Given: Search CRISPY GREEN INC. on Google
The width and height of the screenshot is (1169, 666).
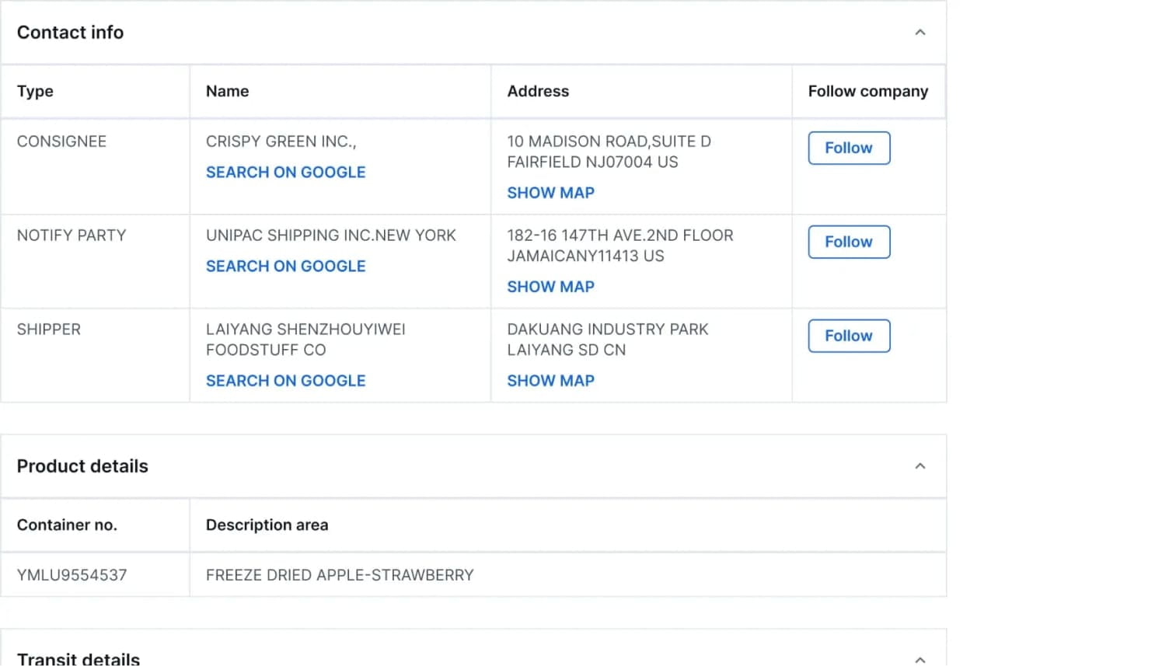Looking at the screenshot, I should (x=285, y=172).
